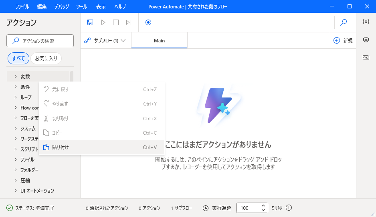376x217 pixels.
Task: Click the 0 アクション count in the status bar
Action: click(x=150, y=208)
